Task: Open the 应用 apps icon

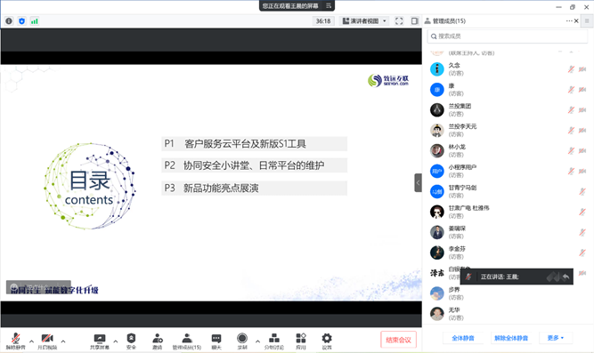Action: pos(301,341)
